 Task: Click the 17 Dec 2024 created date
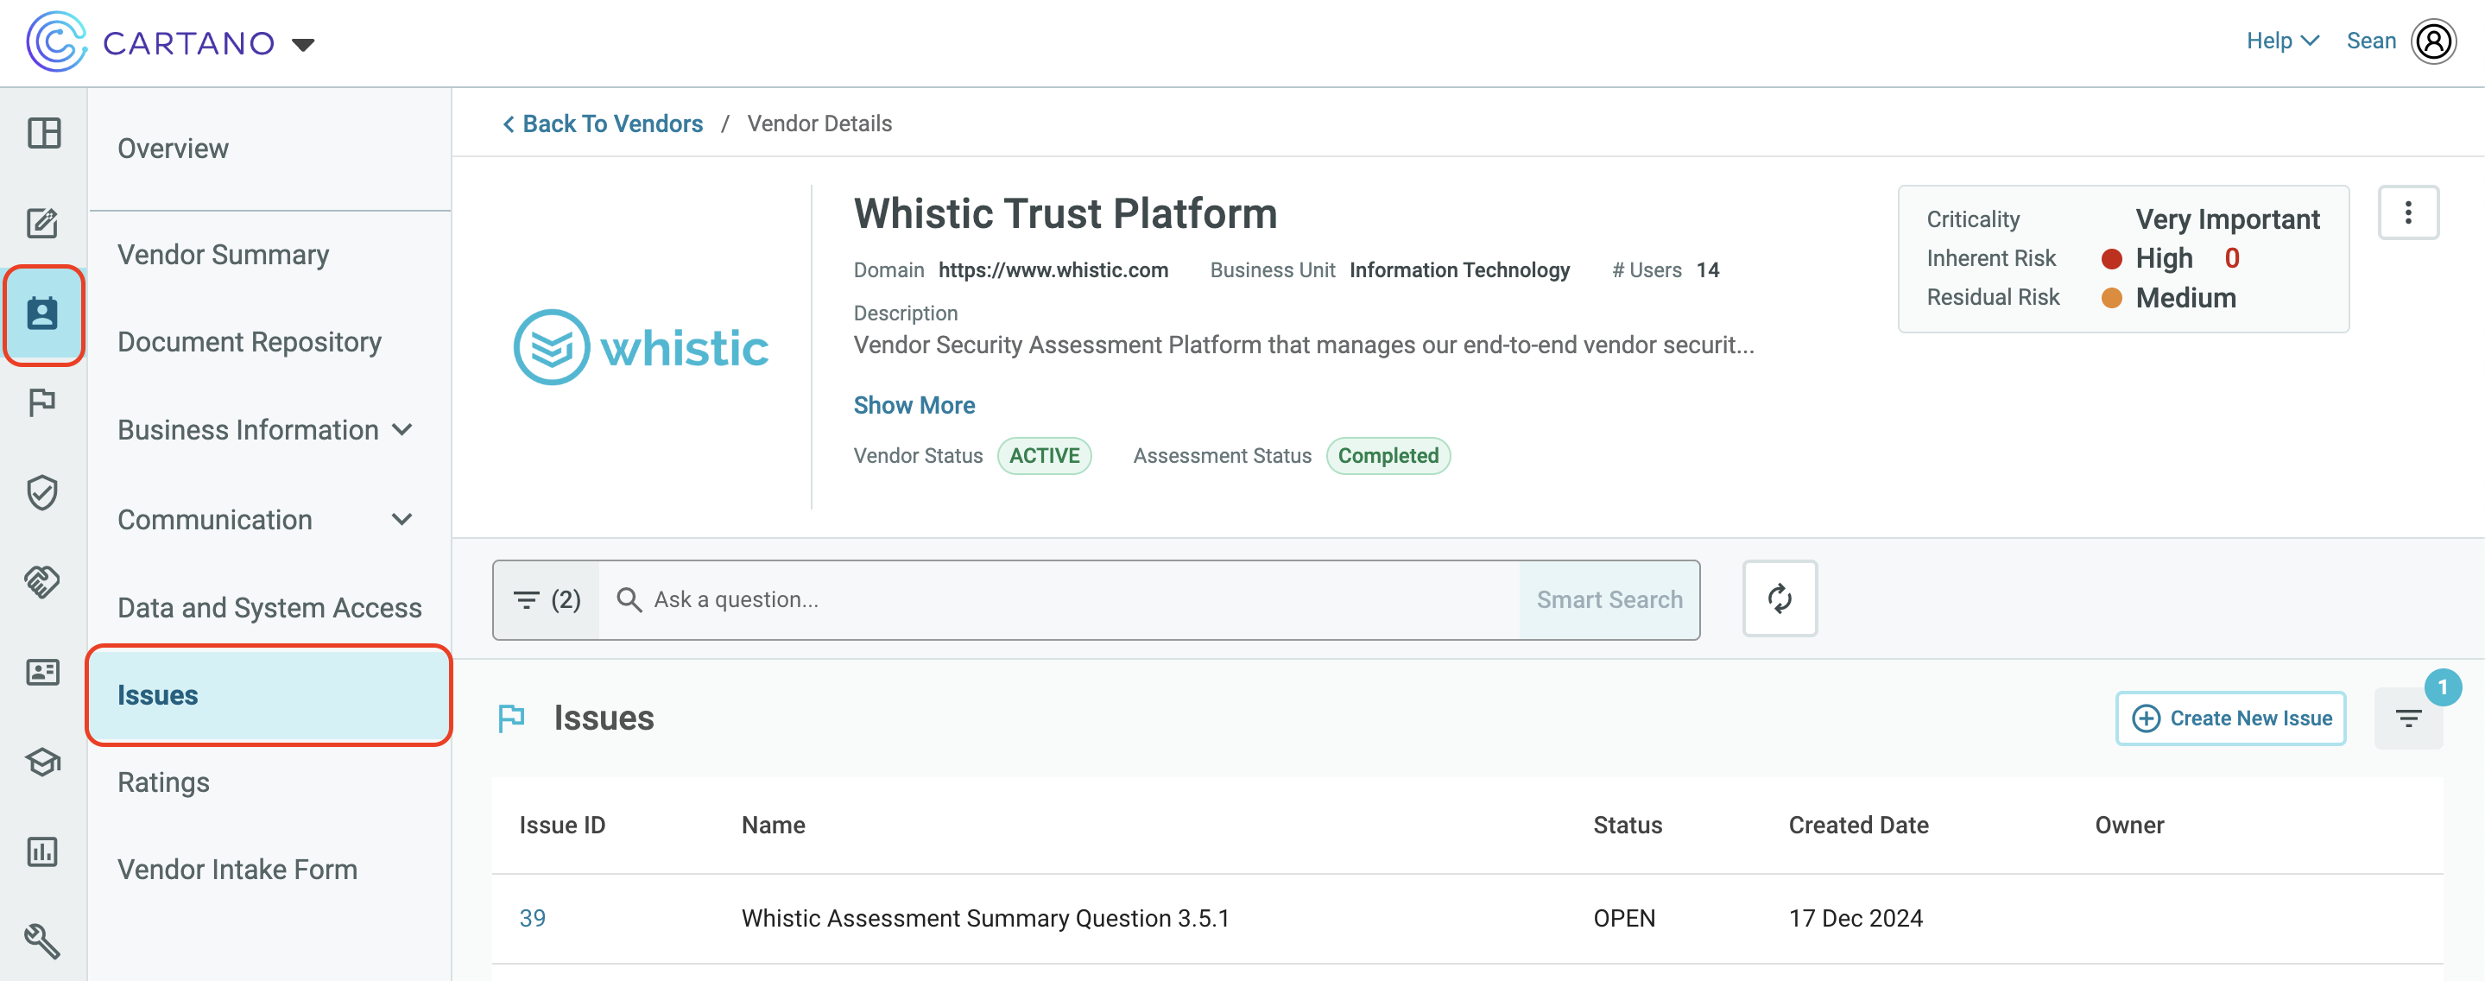tap(1855, 918)
